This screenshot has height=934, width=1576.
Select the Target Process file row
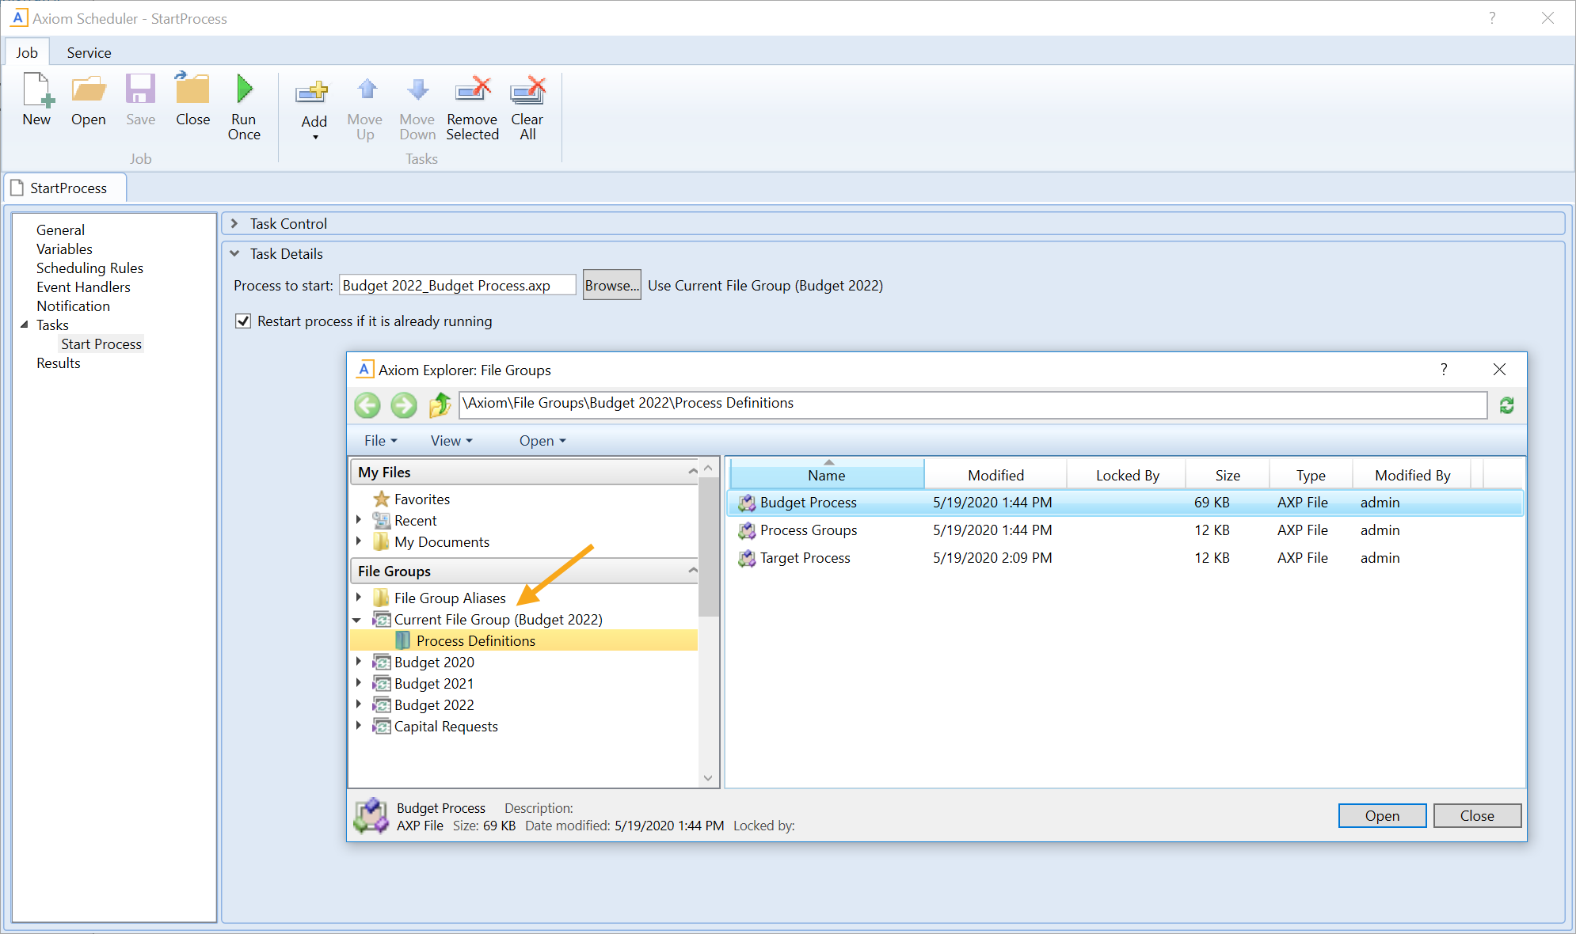click(x=805, y=558)
